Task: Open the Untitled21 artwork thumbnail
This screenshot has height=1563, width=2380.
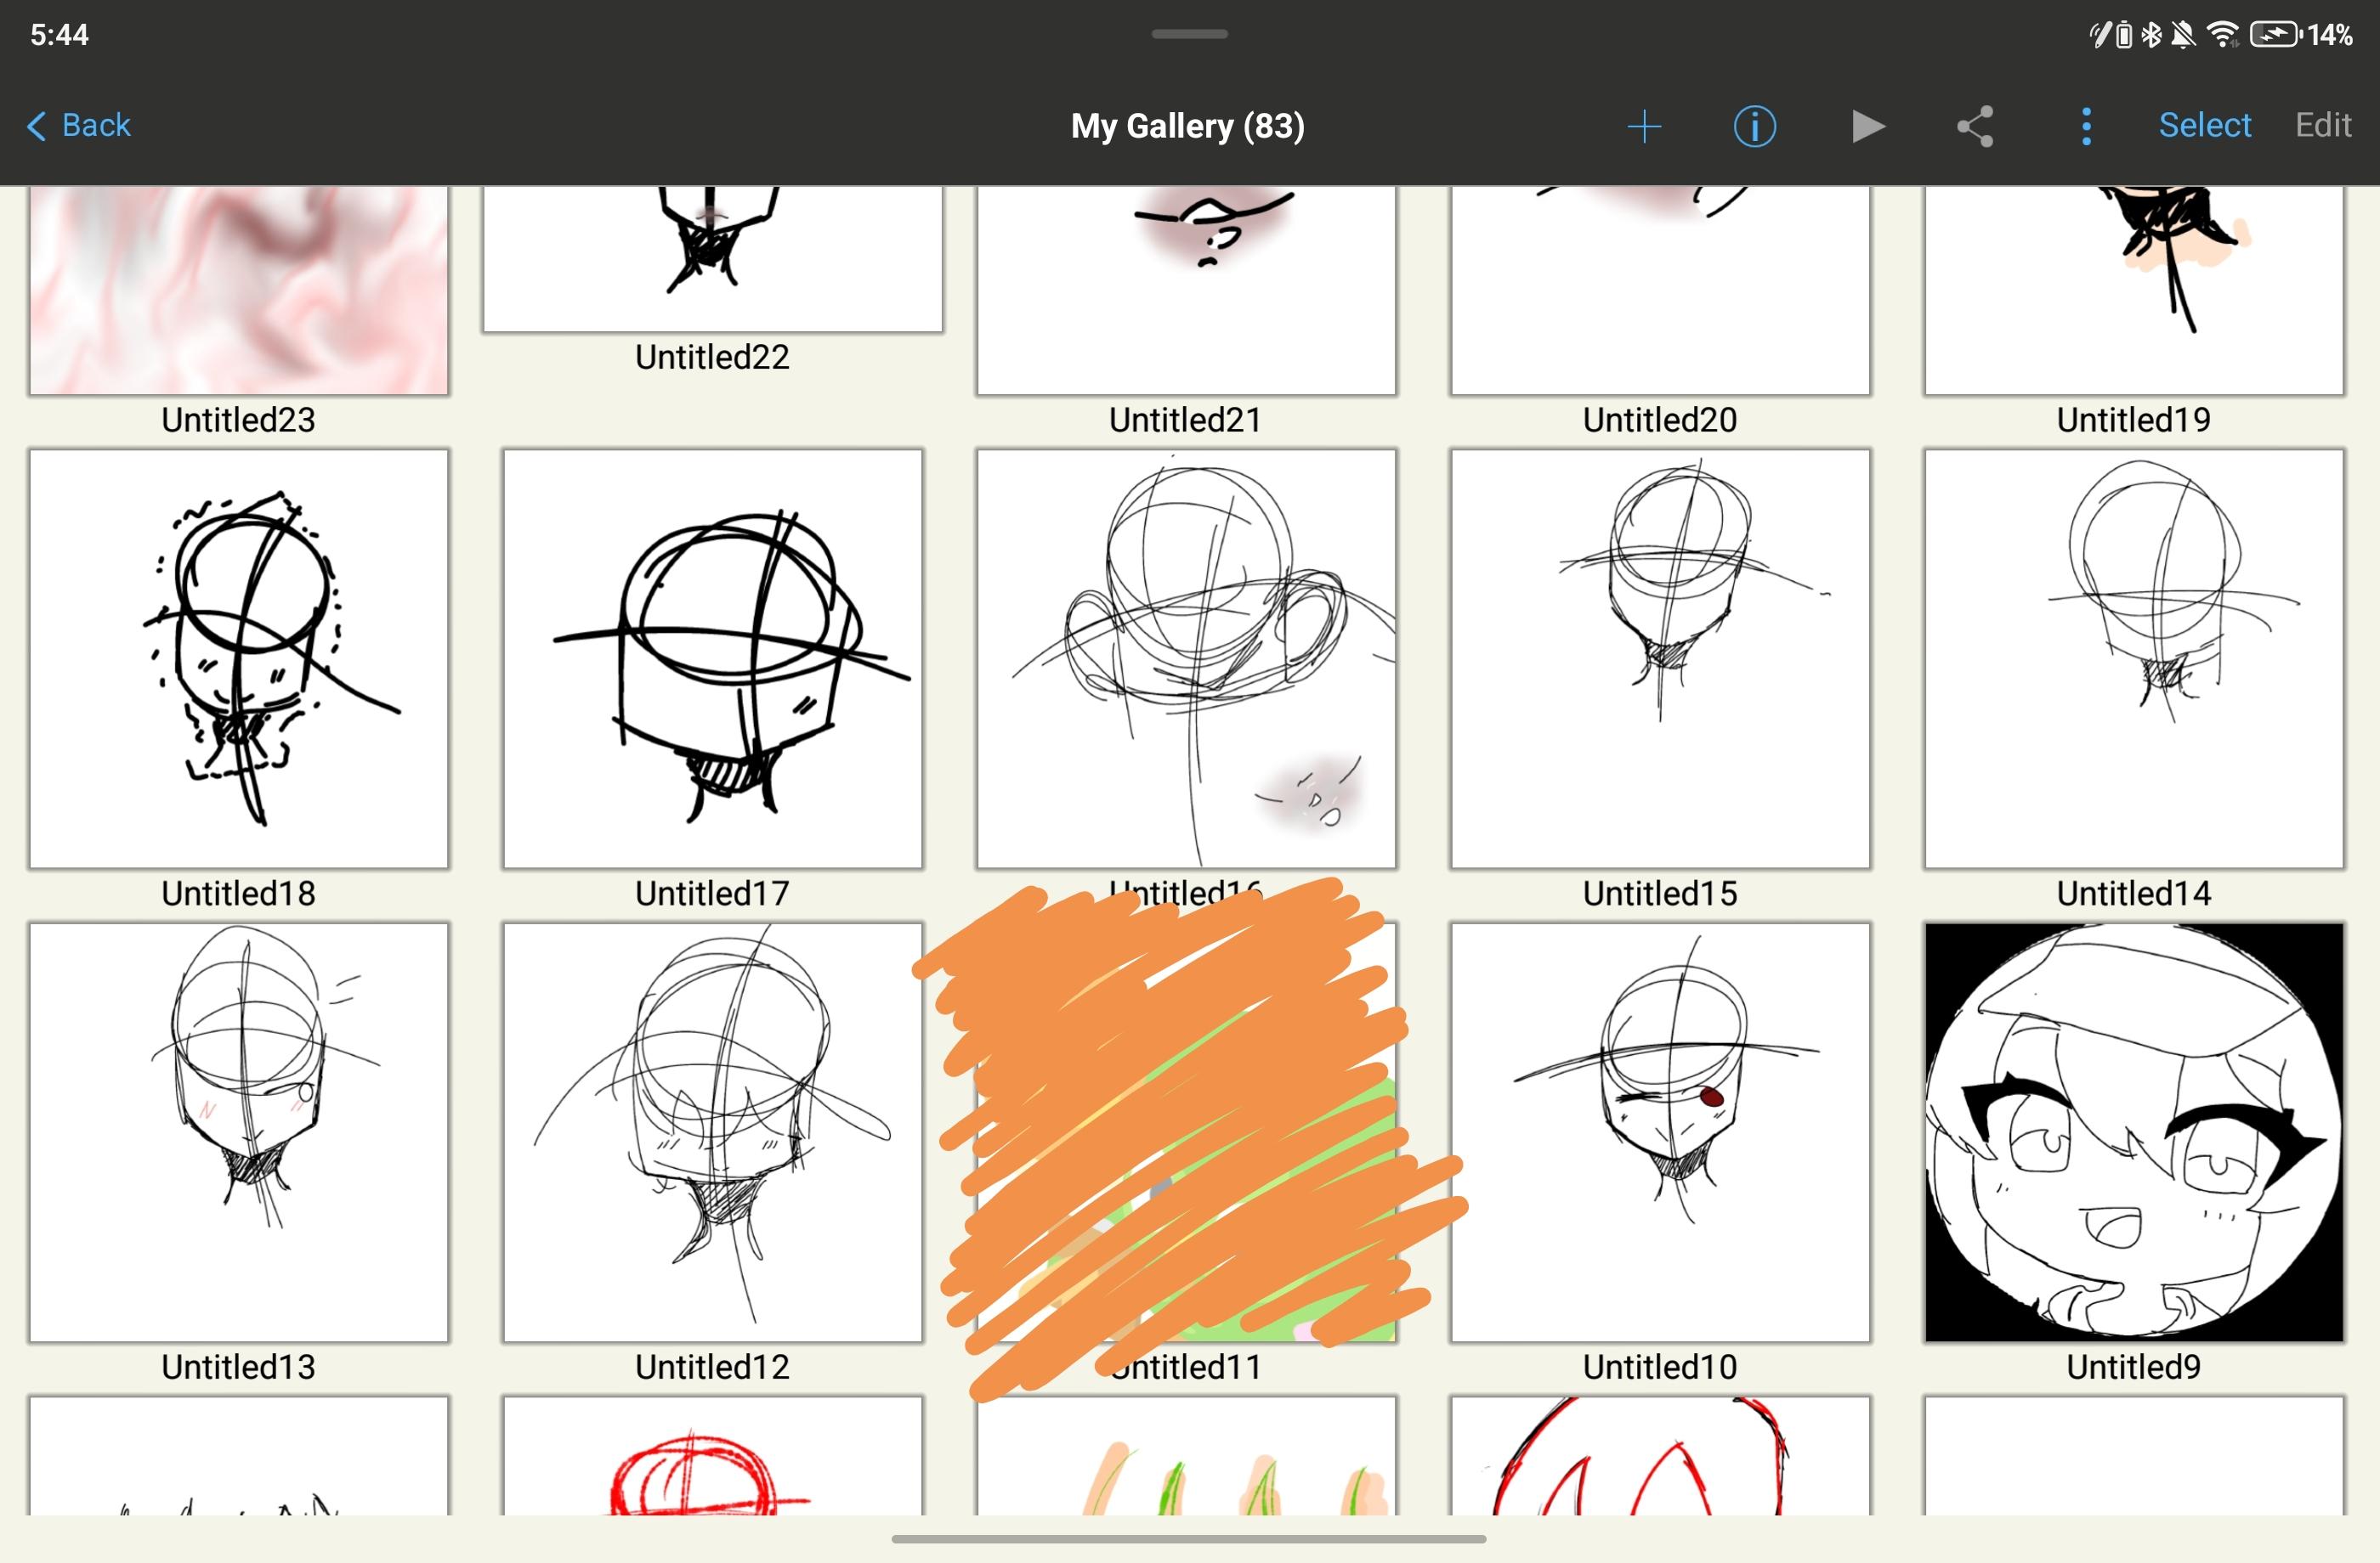Action: [1186, 290]
